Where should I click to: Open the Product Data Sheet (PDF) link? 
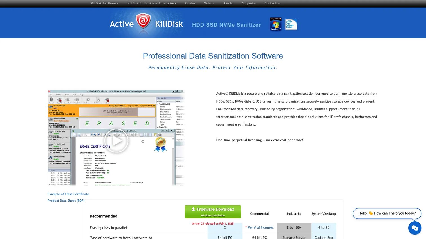coord(66,201)
